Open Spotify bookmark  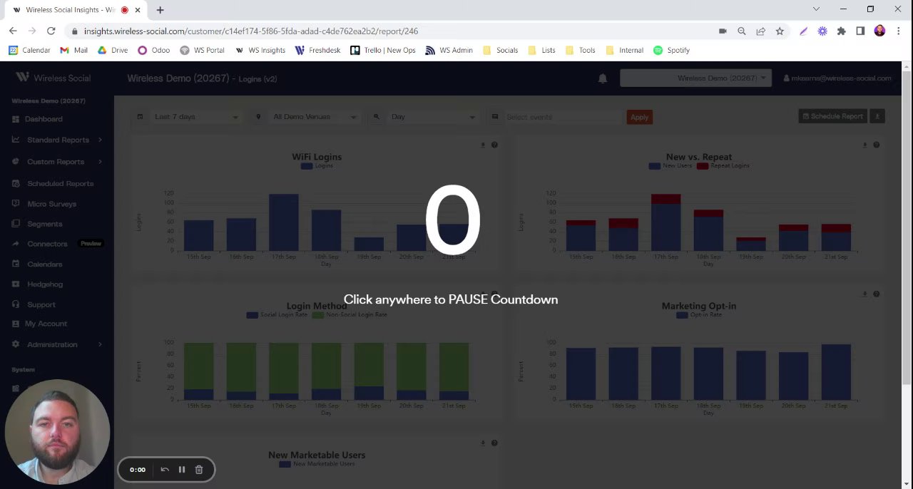(671, 51)
